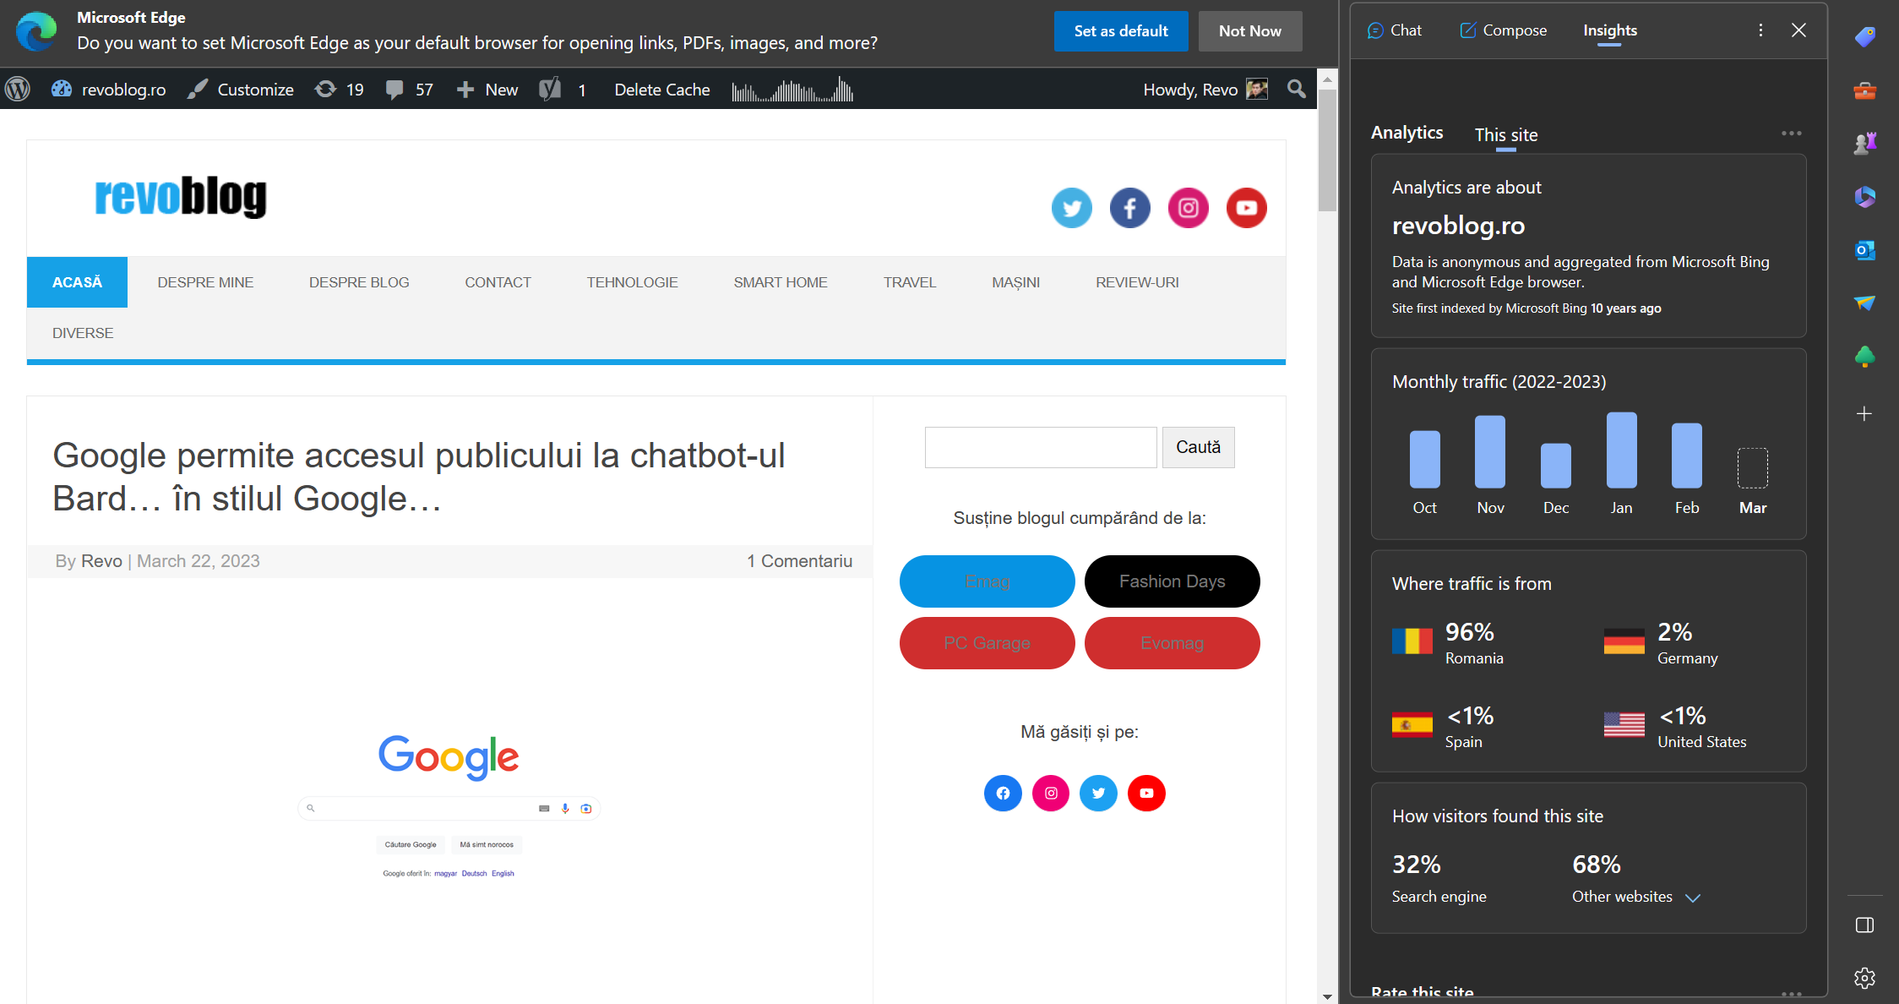This screenshot has height=1004, width=1899.
Task: Open the sidebar three-dot more options
Action: click(1760, 30)
